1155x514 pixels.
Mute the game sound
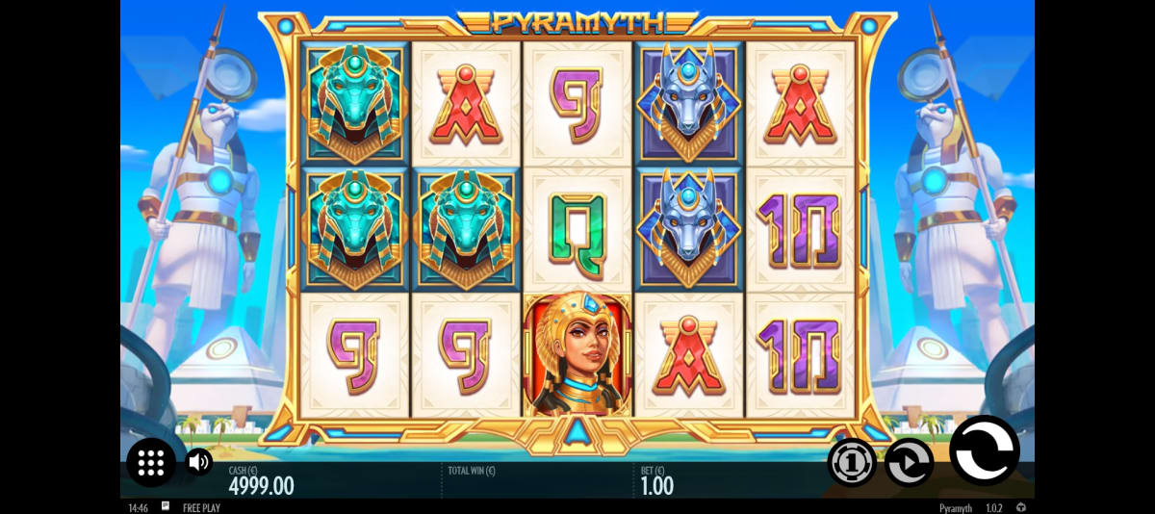[x=199, y=462]
